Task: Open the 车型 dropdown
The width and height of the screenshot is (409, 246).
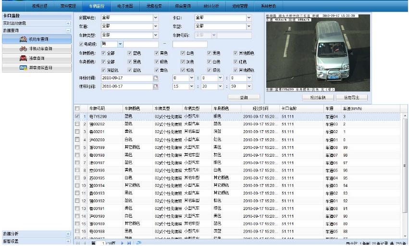Action: coord(249,26)
